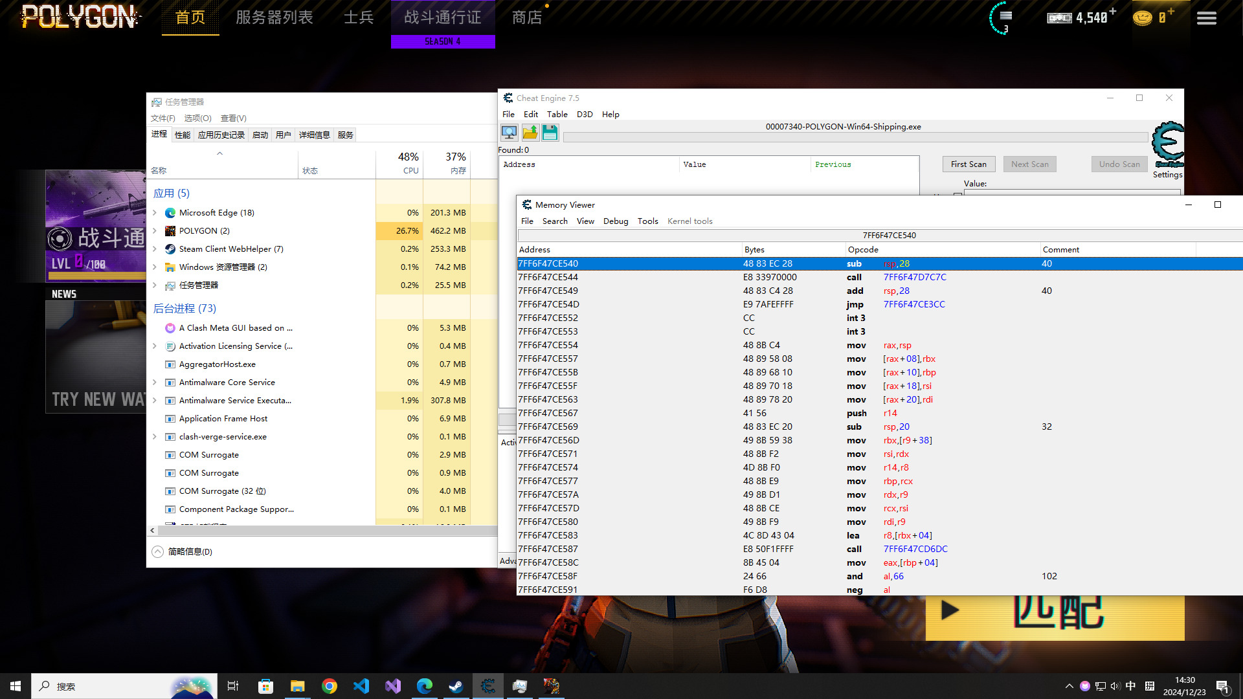1243x699 pixels.
Task: Open a cheat table using the folder icon
Action: coord(530,132)
